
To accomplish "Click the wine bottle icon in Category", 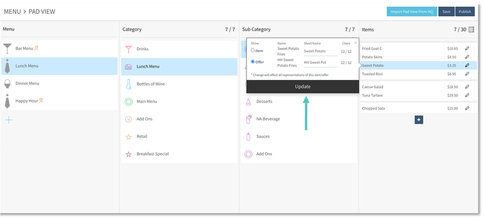I will tap(128, 84).
